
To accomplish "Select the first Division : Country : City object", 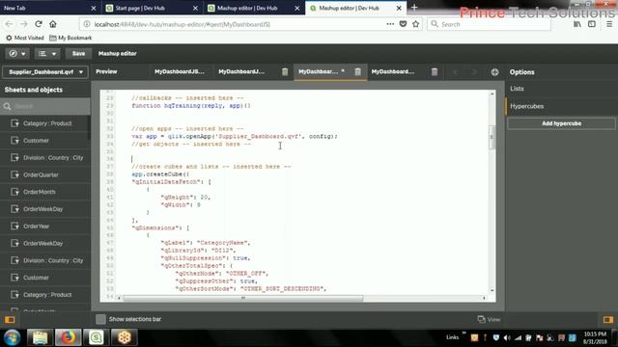I will pos(45,158).
